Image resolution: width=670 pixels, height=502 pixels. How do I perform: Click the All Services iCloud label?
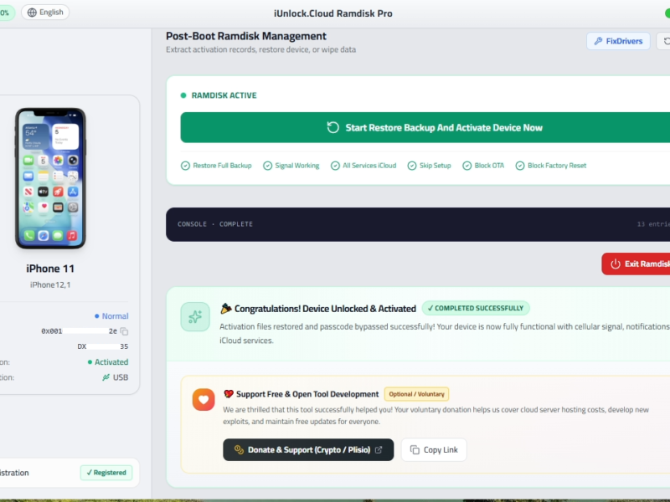tap(369, 166)
